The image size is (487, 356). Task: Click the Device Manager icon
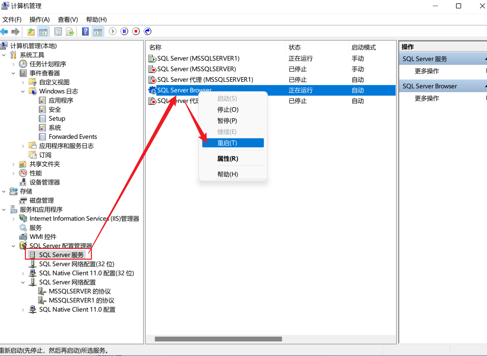coord(23,182)
